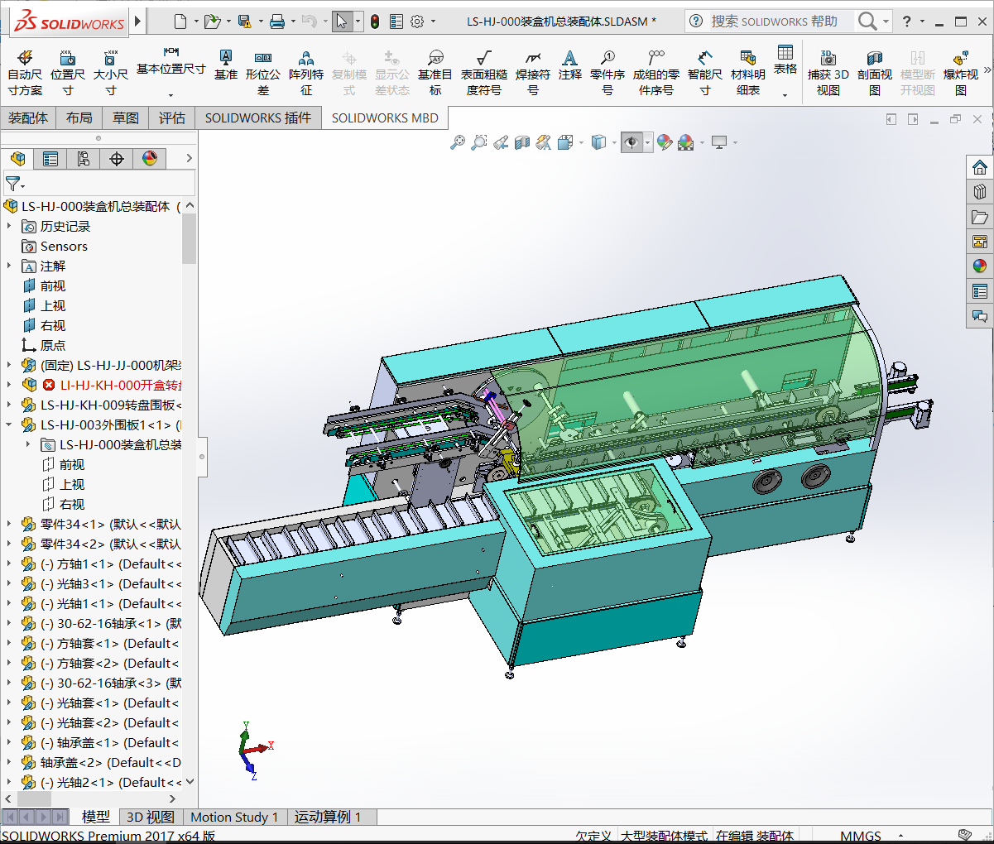Image resolution: width=994 pixels, height=844 pixels.
Task: Open the Motion Study 1 tab
Action: pos(234,818)
